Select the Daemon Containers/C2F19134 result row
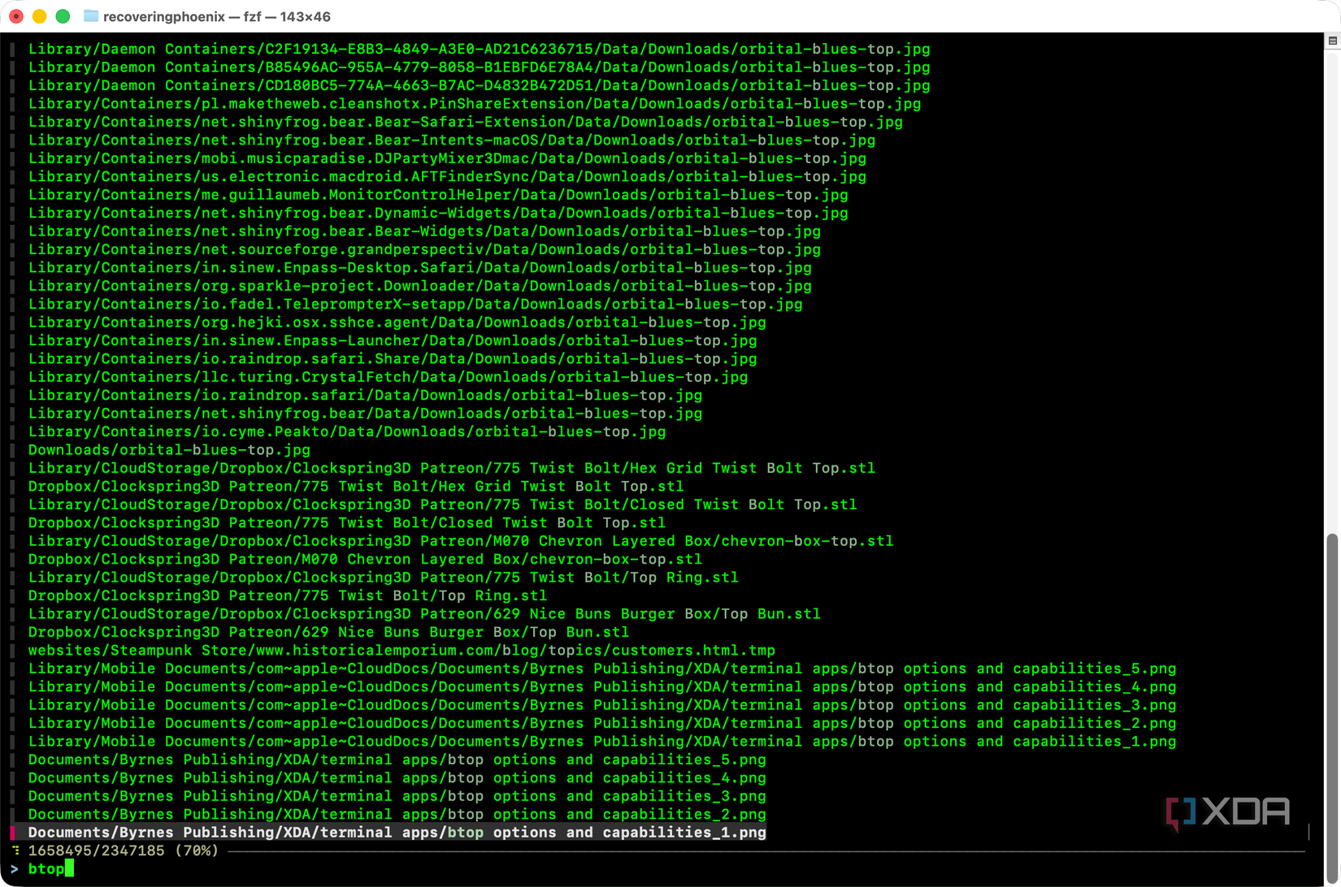The width and height of the screenshot is (1341, 887). coord(480,50)
